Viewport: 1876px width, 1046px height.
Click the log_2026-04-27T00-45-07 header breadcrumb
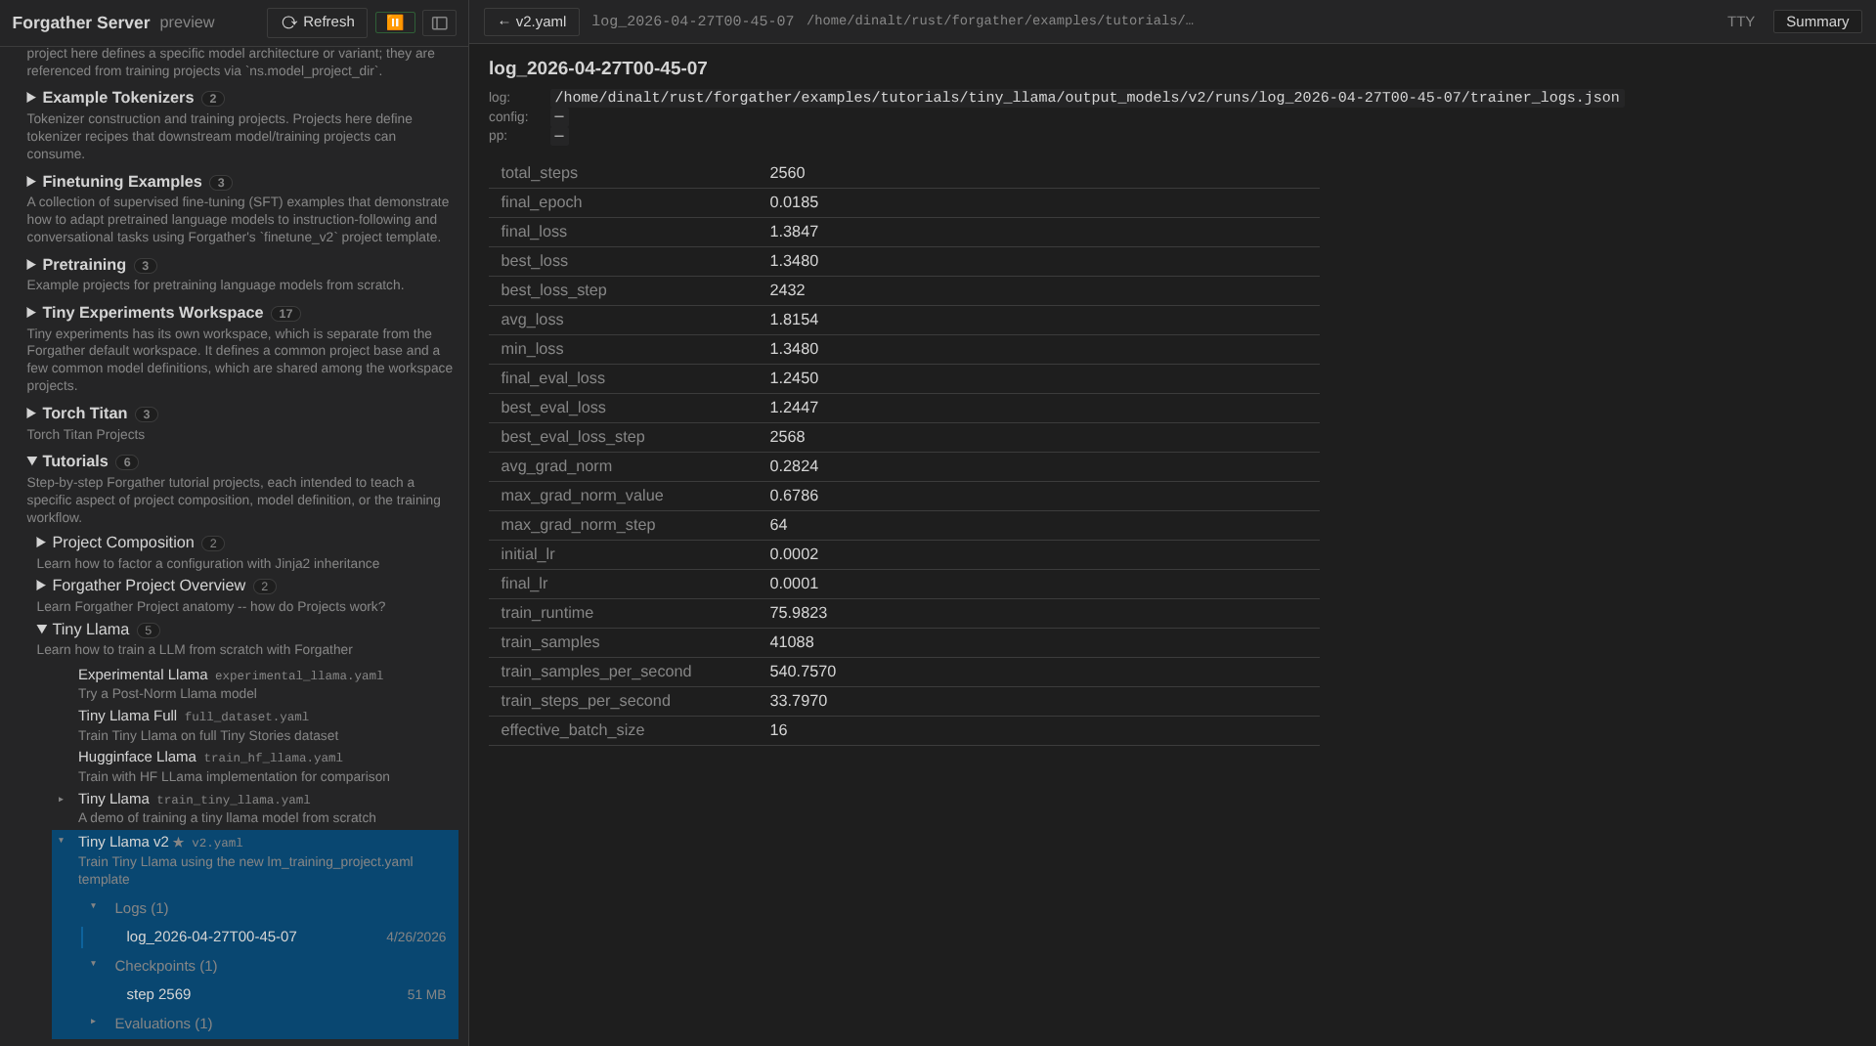tap(692, 22)
